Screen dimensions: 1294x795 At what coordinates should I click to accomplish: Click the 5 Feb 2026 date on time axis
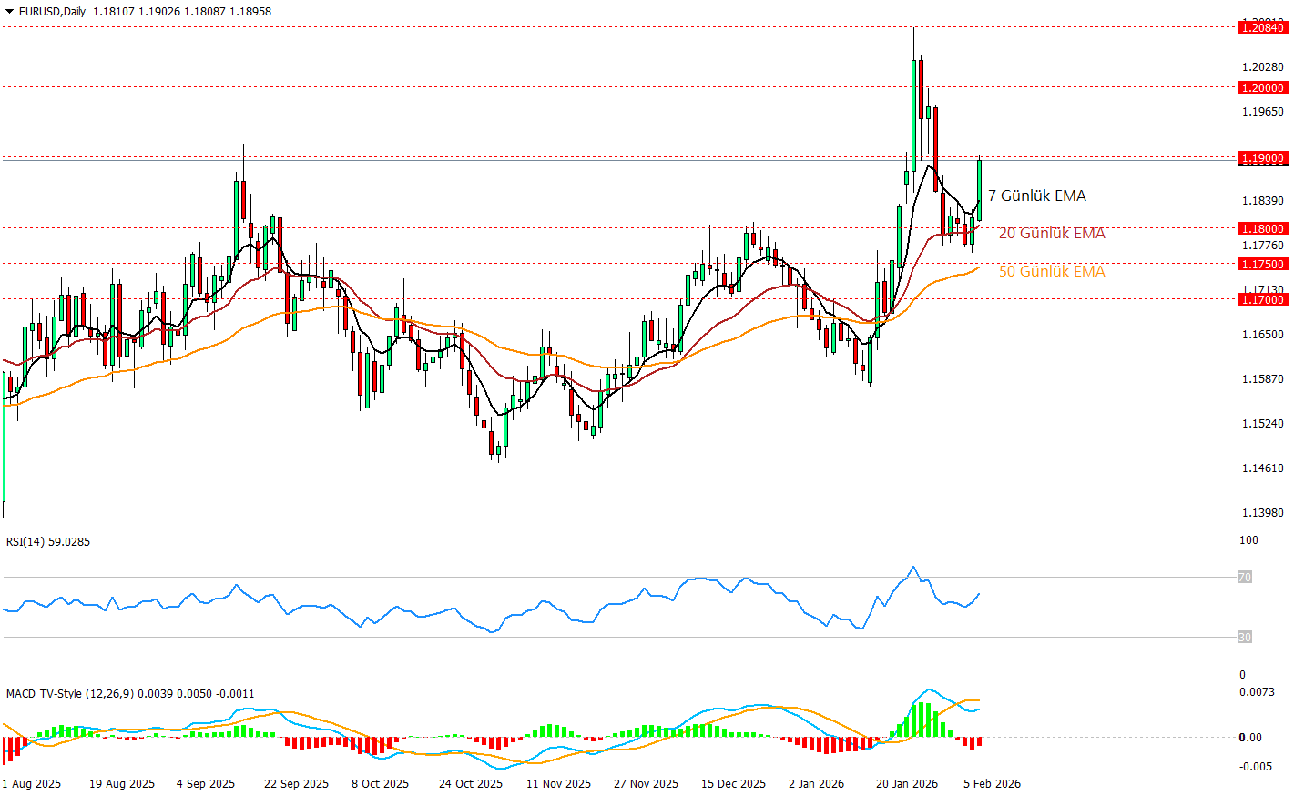(992, 784)
